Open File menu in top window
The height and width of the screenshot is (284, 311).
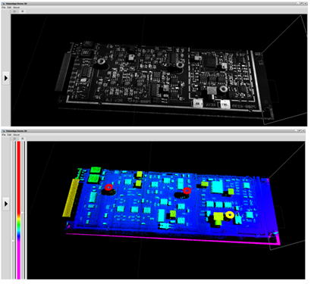4,8
